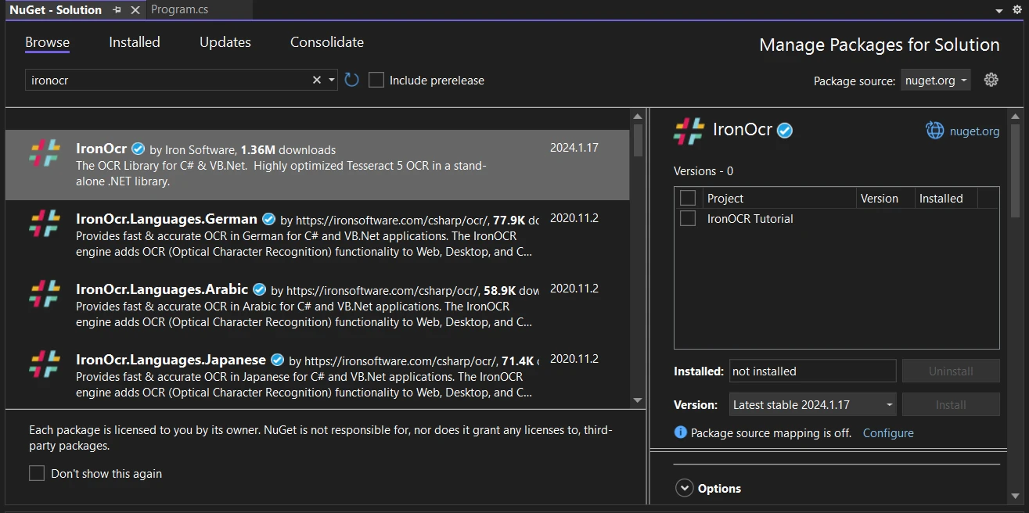This screenshot has width=1029, height=513.
Task: Click the Package source mapping info icon
Action: (x=680, y=432)
